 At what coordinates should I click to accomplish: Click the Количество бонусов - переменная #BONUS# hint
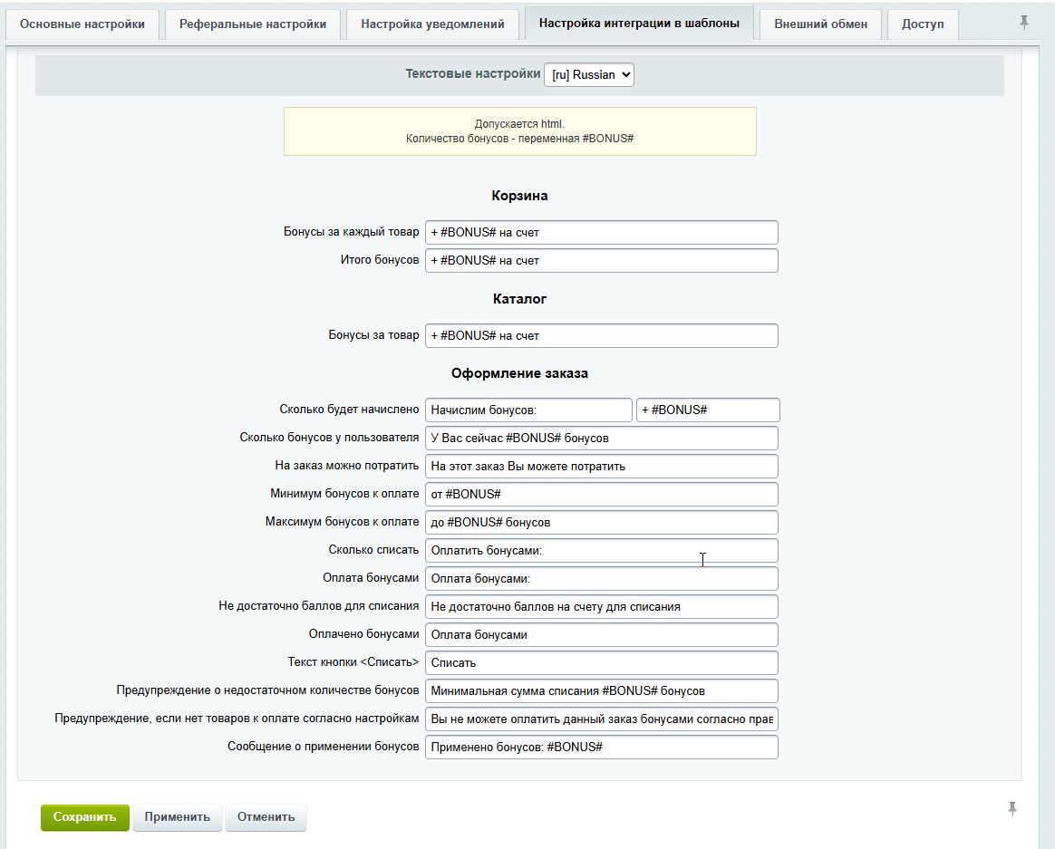[x=519, y=139]
